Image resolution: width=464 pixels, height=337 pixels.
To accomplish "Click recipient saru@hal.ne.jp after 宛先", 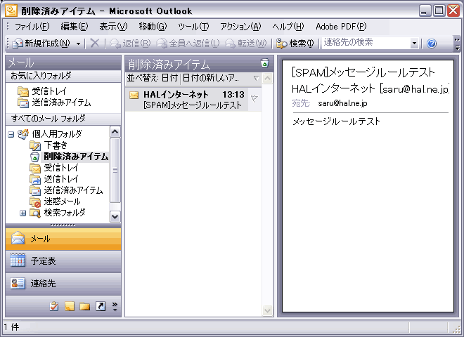I will pos(342,103).
